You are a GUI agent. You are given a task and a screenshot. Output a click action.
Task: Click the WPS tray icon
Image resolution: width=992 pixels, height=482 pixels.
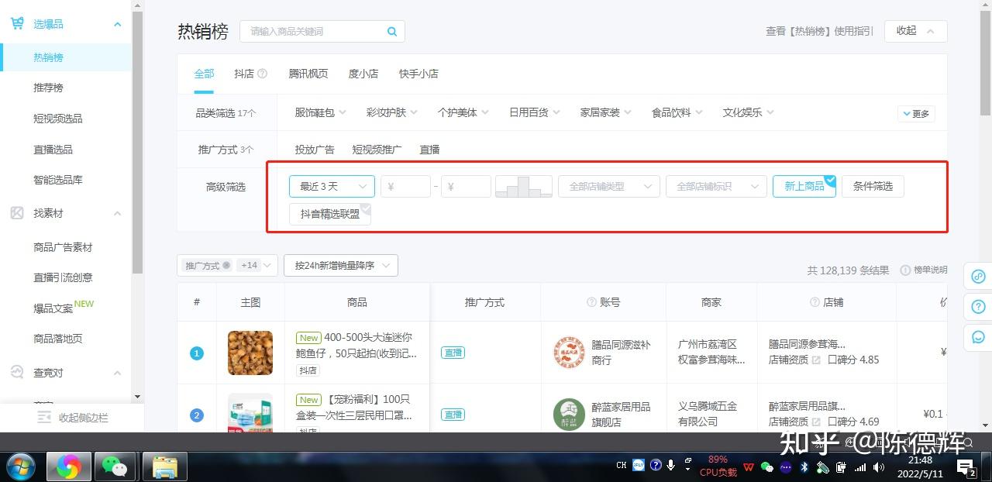tap(749, 467)
